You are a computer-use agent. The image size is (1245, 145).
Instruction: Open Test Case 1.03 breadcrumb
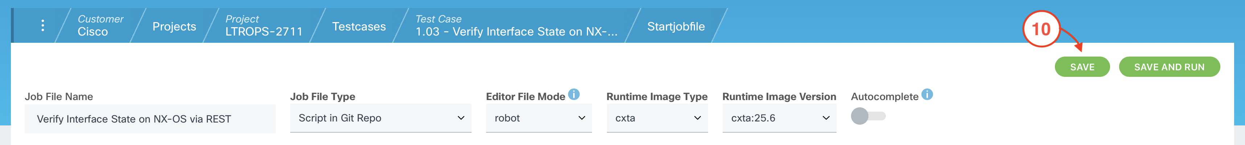516,26
